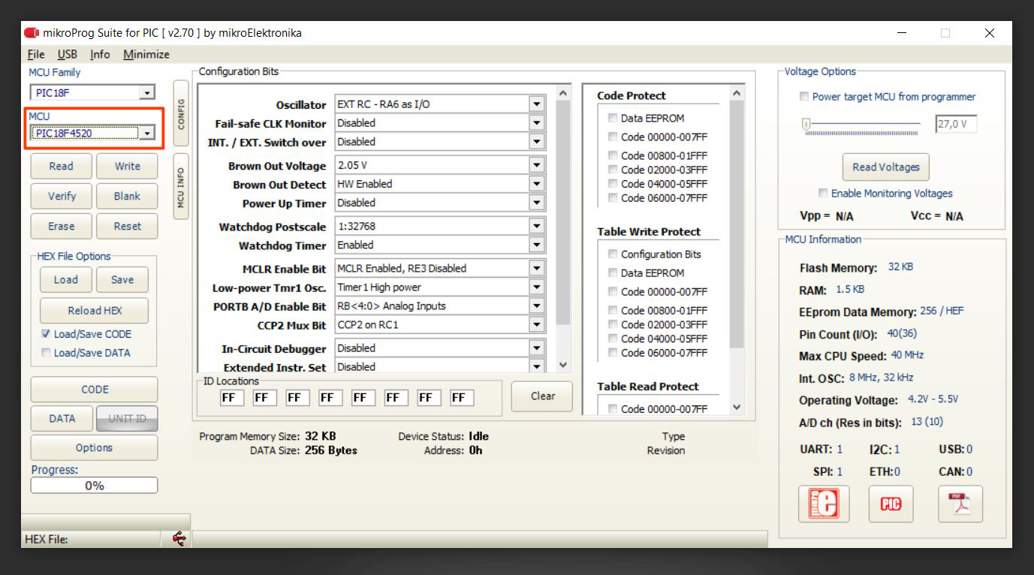Click the Reset button
The height and width of the screenshot is (575, 1034).
(x=128, y=226)
